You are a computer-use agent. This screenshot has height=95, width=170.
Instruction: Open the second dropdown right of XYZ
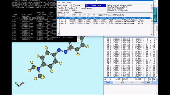127,83
